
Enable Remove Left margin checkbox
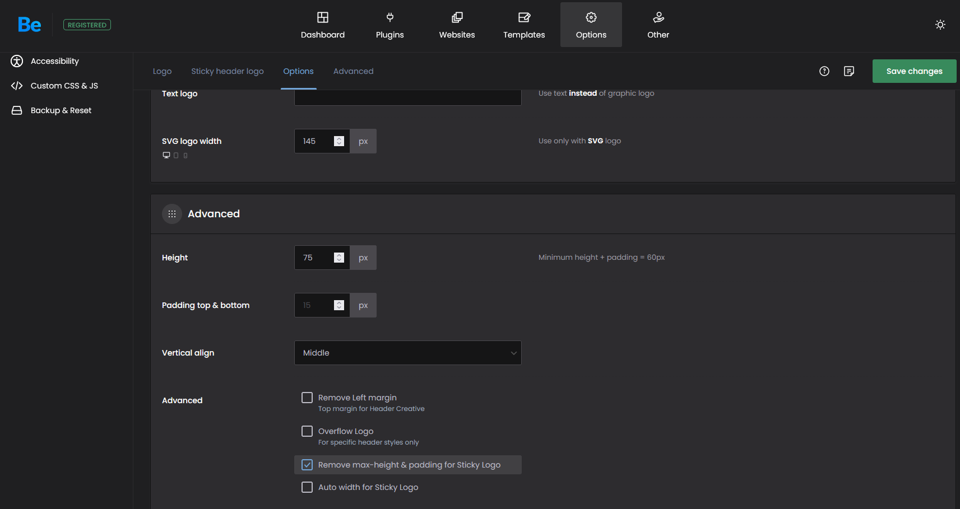(x=307, y=398)
